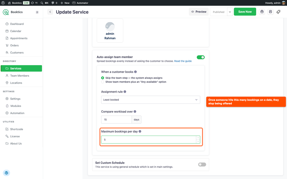This screenshot has height=179, width=287.
Task: Click the Published status field
Action: 219,12
